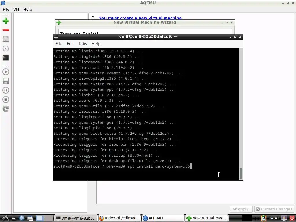This screenshot has width=296, height=222.
Task: Click the terminal window title bar icon
Action: pos(56,37)
